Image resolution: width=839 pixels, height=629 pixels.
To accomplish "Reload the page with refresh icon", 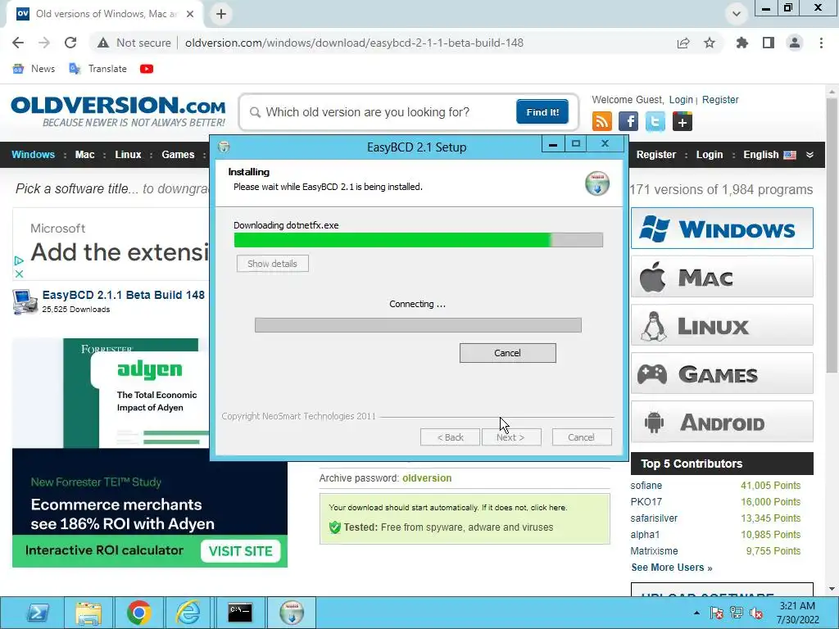I will click(70, 43).
